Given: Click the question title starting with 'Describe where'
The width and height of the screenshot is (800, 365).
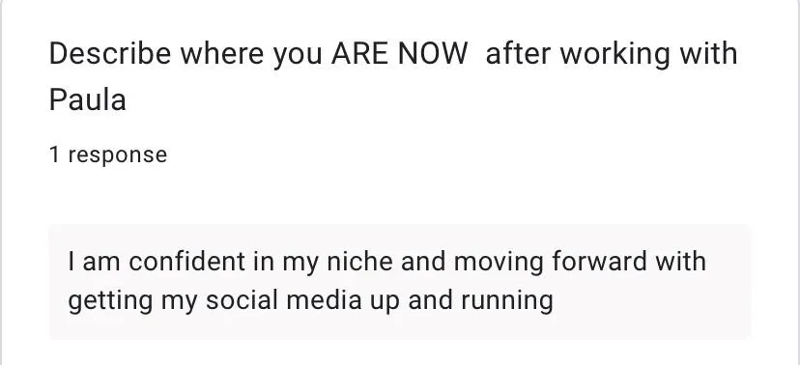Looking at the screenshot, I should point(393,76).
